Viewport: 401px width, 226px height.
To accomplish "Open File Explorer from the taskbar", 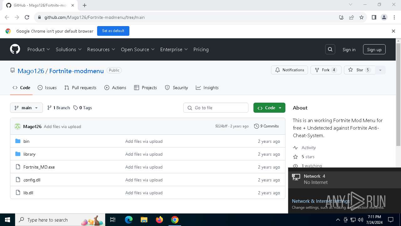I will click(144, 220).
